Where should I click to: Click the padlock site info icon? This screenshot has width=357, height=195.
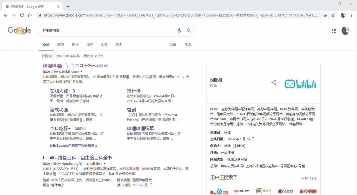(x=40, y=15)
